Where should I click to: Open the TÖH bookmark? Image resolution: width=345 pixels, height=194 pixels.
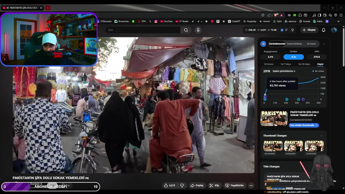(142, 21)
